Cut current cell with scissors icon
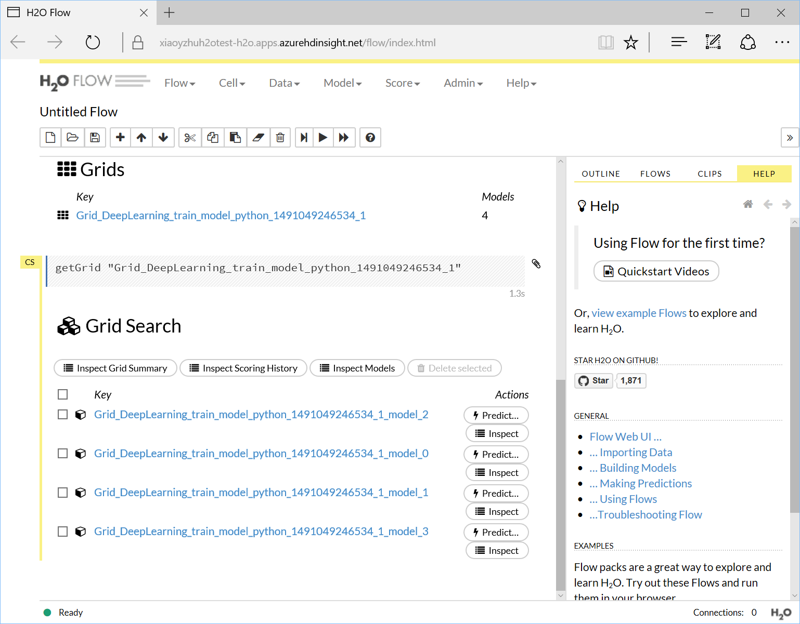The image size is (800, 624). point(190,138)
